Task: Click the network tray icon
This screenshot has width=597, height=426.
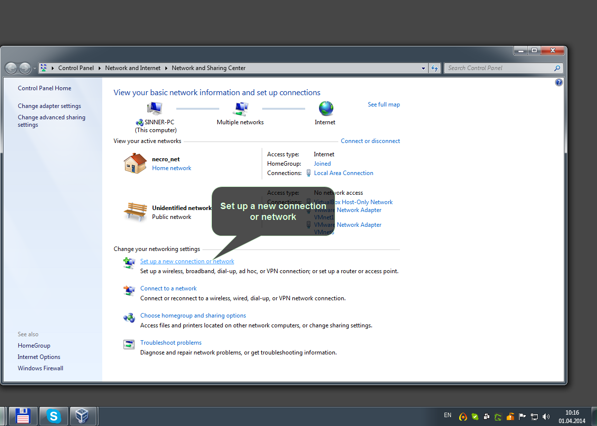Action: click(x=534, y=417)
